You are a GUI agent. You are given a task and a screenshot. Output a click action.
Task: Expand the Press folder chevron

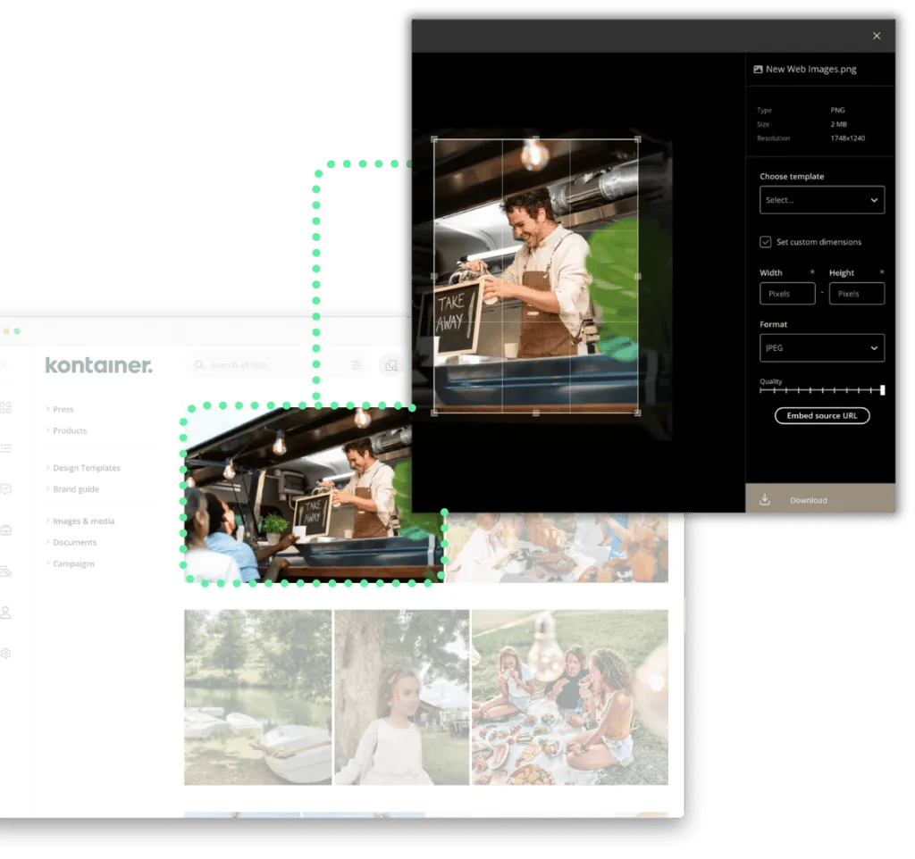(x=48, y=409)
